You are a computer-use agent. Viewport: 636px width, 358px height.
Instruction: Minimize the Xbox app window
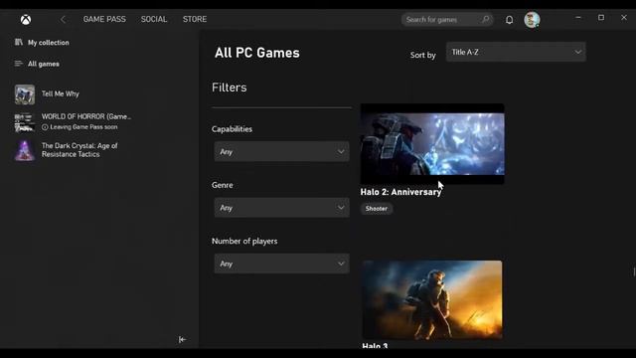[578, 18]
